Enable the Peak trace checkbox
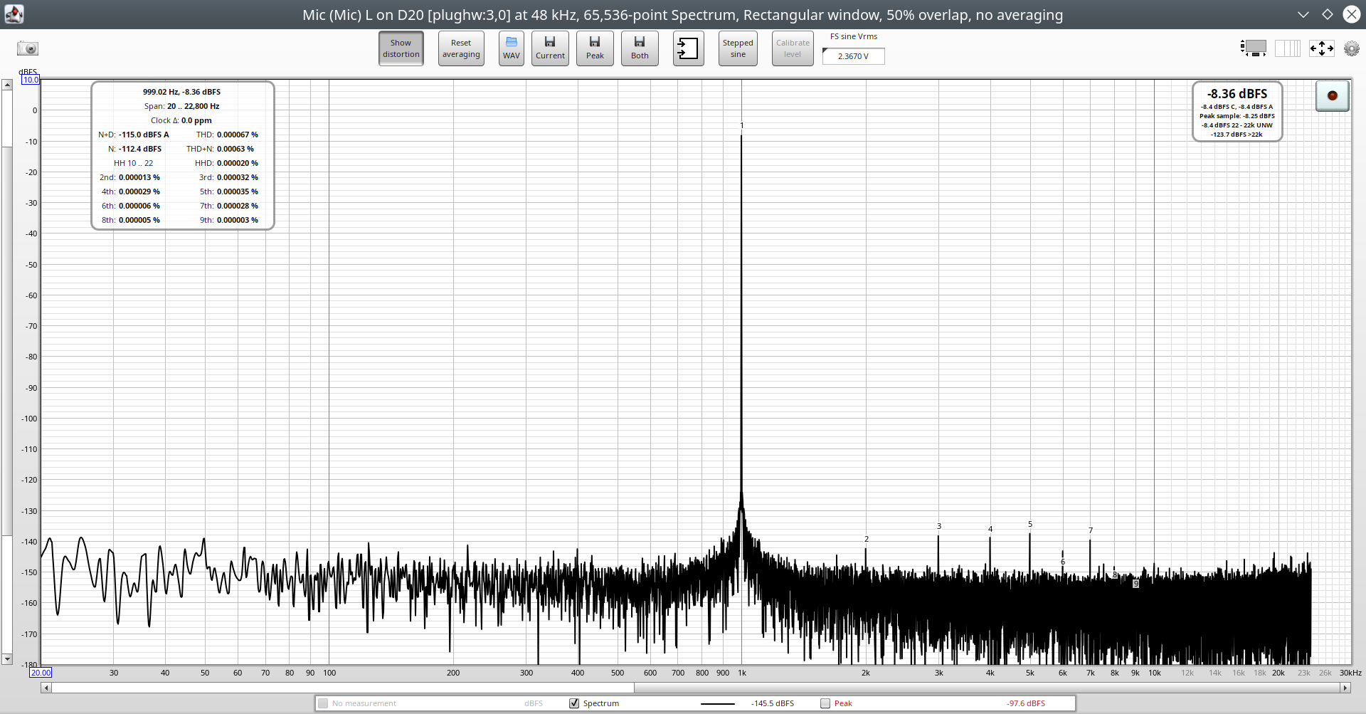1366x714 pixels. 825,703
